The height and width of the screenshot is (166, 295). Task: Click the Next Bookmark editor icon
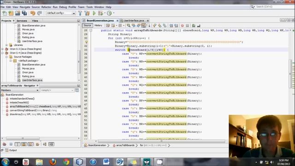[160, 25]
